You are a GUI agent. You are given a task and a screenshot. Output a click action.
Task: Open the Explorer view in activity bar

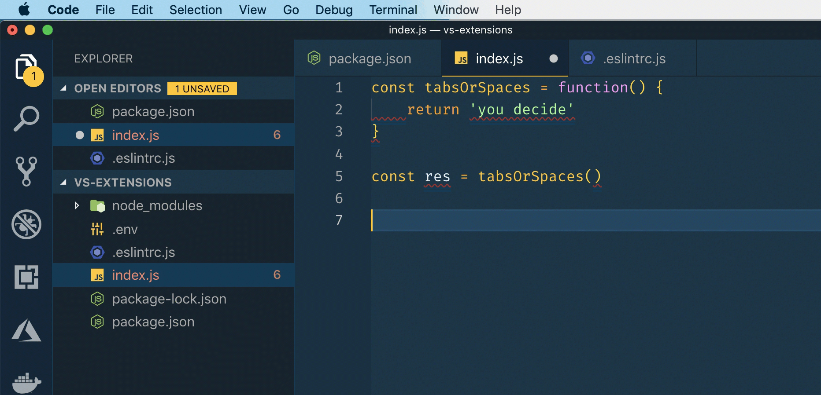26,67
